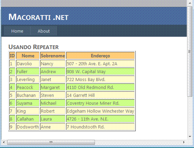Click the ID column header
This screenshot has height=148, width=194.
click(12, 56)
